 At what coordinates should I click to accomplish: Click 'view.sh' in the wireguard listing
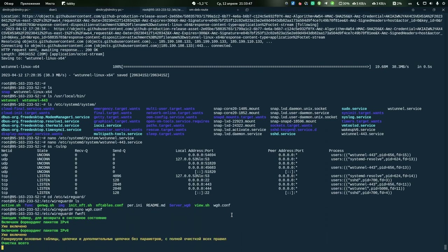pyautogui.click(x=202, y=205)
